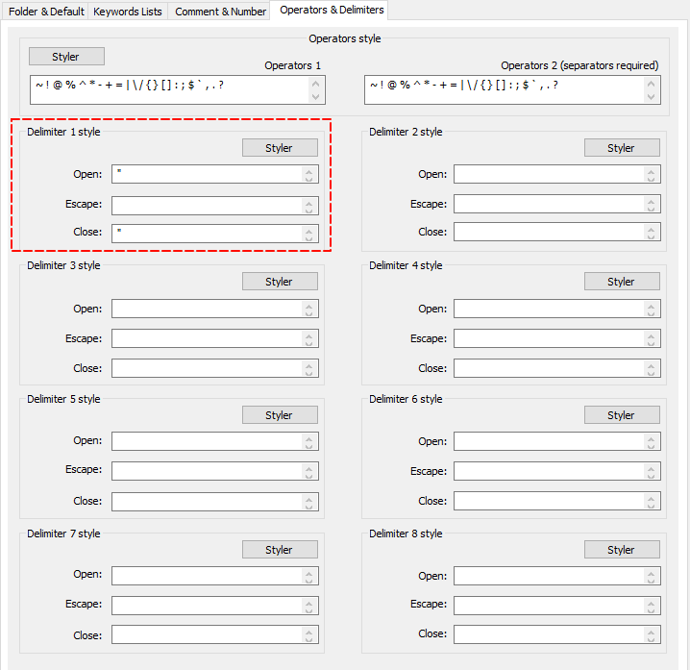Switch to the Folder & Default tab
Viewport: 690px width, 670px height.
[x=44, y=12]
